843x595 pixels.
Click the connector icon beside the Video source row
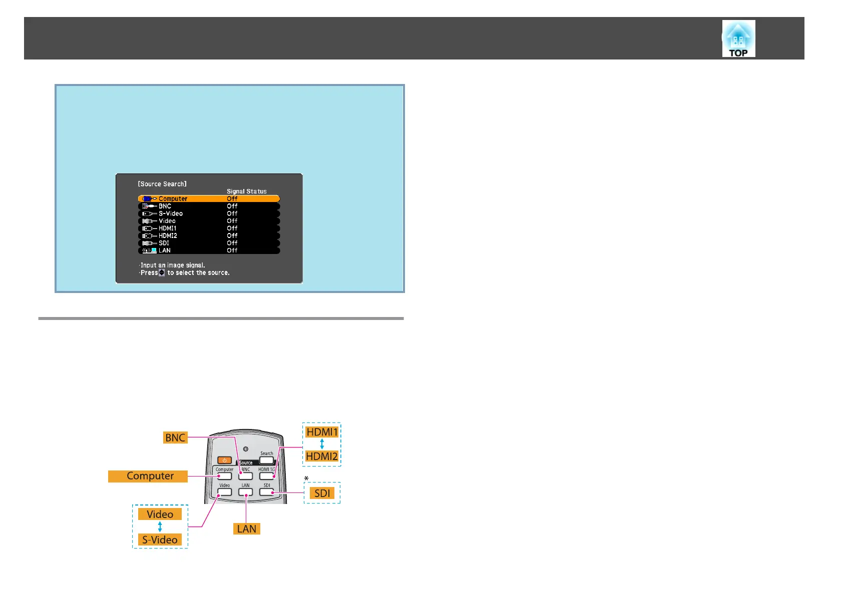pyautogui.click(x=149, y=221)
